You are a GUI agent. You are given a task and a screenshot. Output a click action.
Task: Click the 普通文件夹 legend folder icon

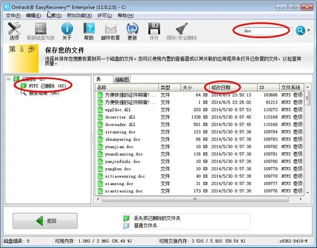click(126, 226)
